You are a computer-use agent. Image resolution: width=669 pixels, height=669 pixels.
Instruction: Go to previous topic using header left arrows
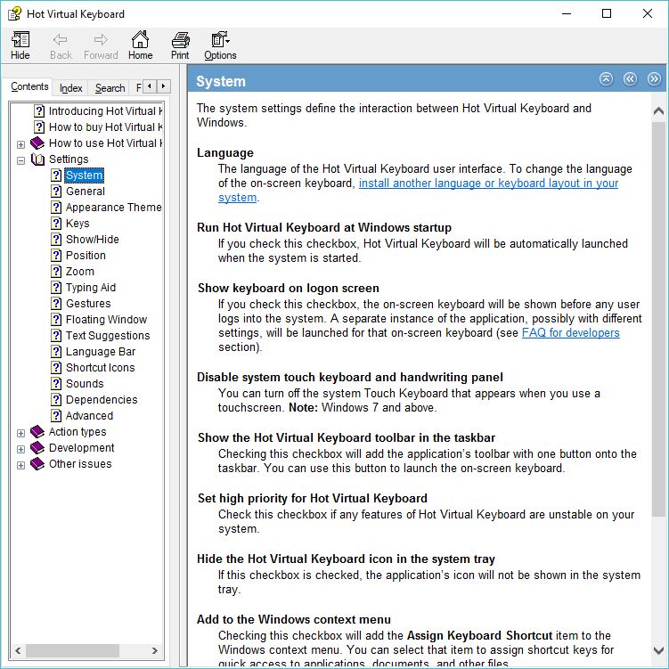(x=630, y=79)
